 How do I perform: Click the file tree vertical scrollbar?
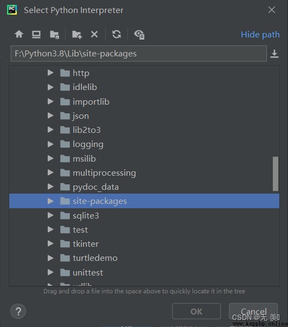(276, 174)
